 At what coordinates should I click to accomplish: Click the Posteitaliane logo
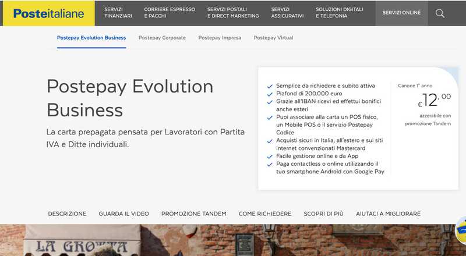(49, 13)
